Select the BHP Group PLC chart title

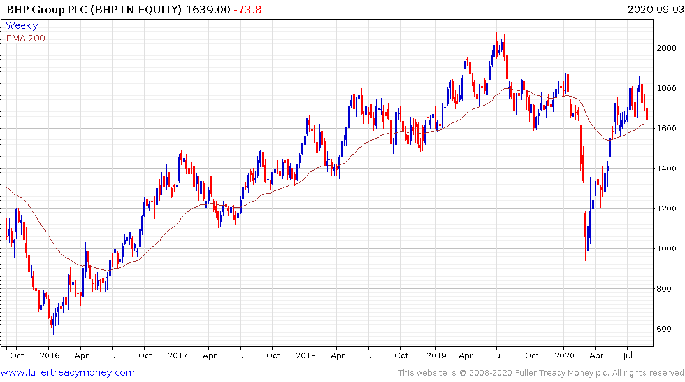(94, 9)
